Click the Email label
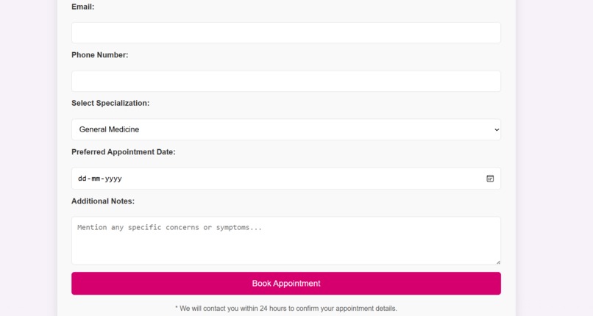The height and width of the screenshot is (316, 593). coord(83,7)
